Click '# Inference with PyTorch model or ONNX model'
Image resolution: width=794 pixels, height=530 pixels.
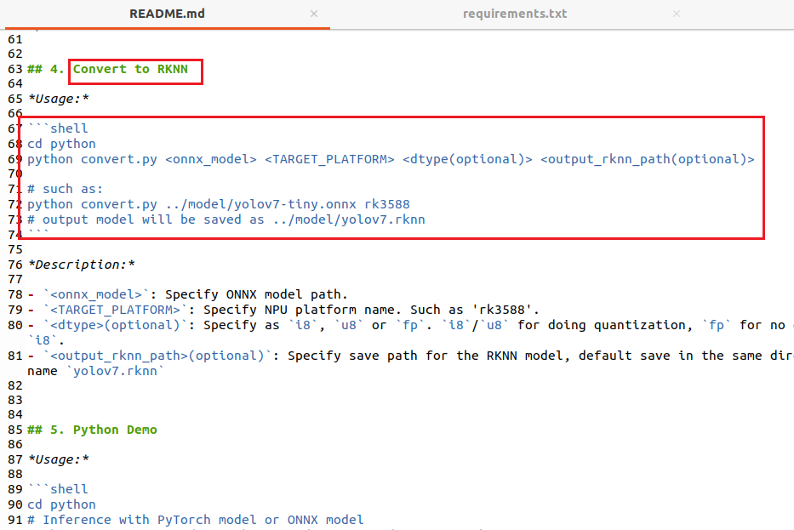pyautogui.click(x=196, y=520)
